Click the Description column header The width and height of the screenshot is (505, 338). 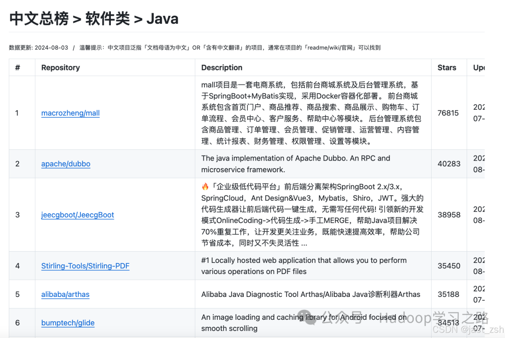222,68
